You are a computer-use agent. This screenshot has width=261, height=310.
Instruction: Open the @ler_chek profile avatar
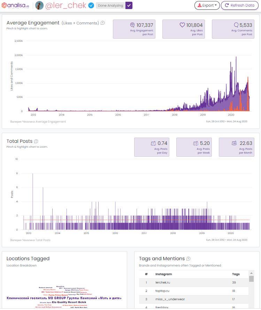(x=39, y=6)
